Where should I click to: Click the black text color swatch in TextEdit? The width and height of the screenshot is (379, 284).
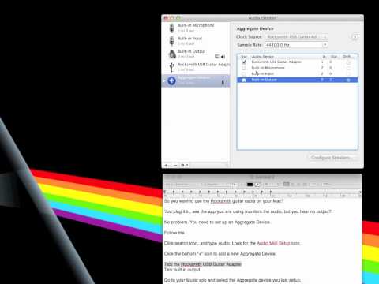tap(250, 185)
